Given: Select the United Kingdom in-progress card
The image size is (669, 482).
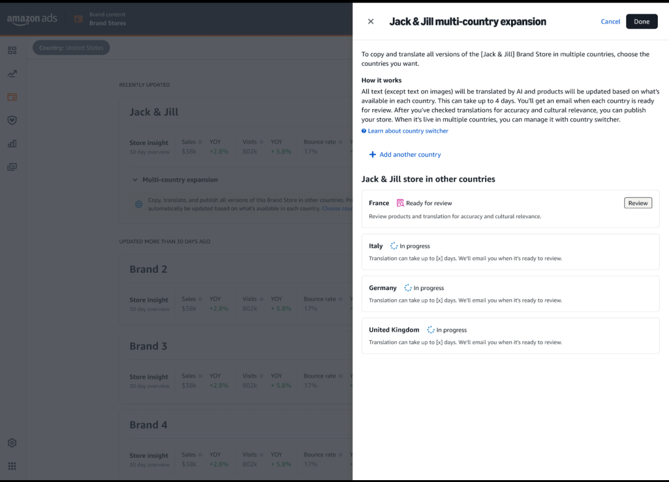Looking at the screenshot, I should pyautogui.click(x=510, y=336).
